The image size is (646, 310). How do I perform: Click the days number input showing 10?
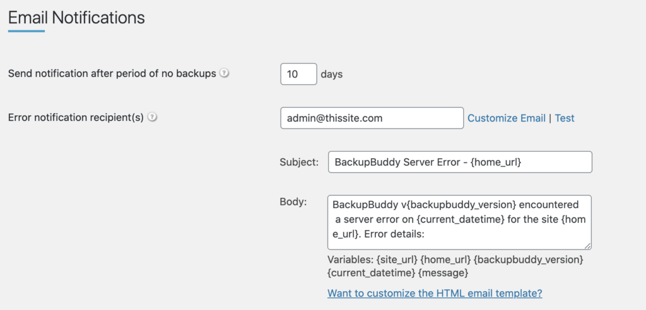[x=298, y=74]
